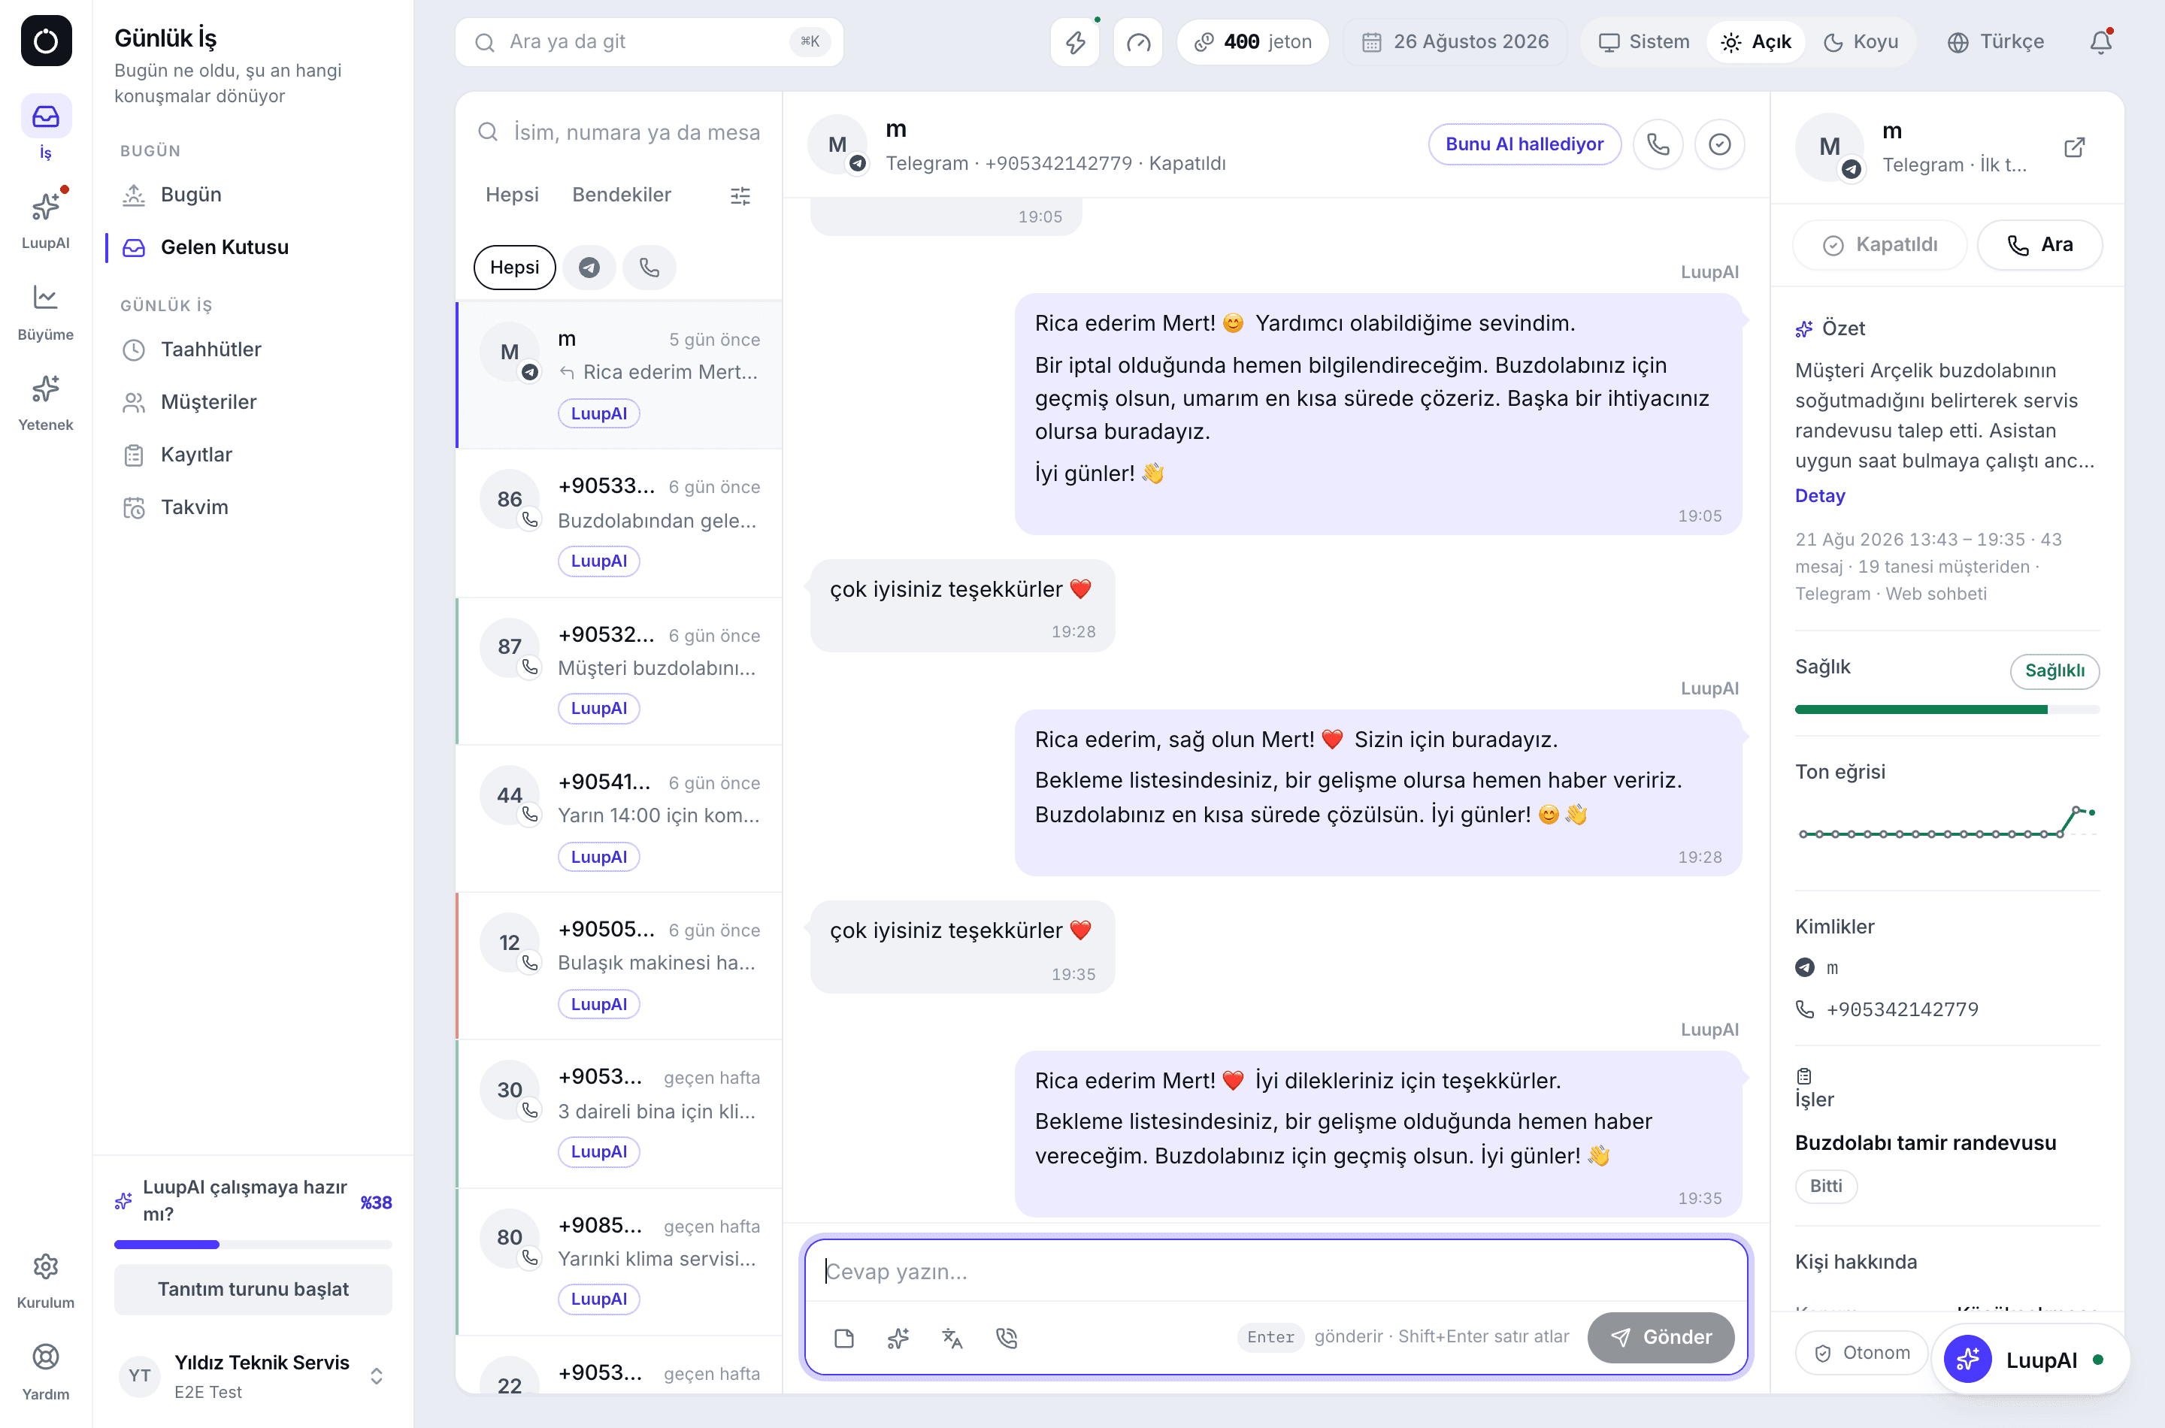
Task: Open conversation +90533... Buzdolabından gele...
Action: pyautogui.click(x=619, y=523)
